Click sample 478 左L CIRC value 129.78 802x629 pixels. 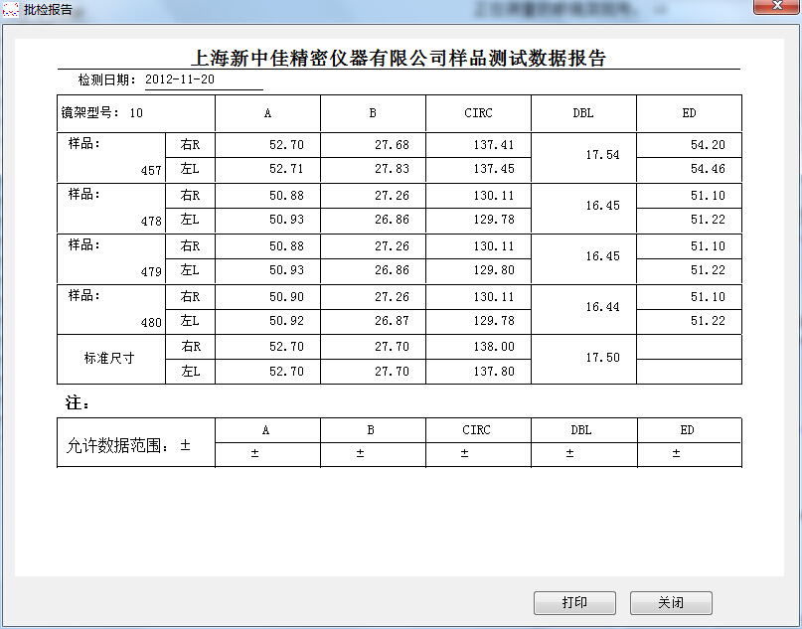tap(494, 220)
